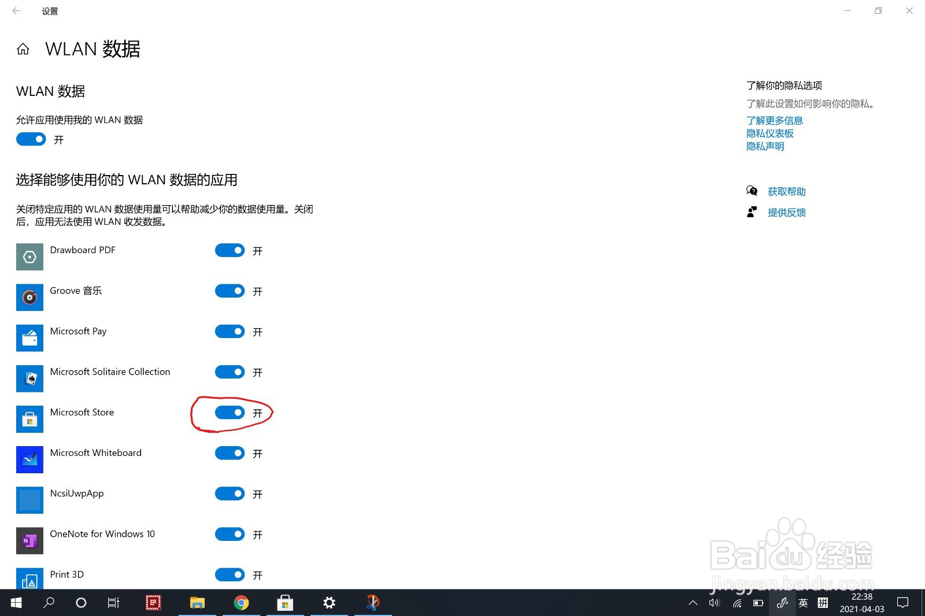Disable WLAN data for Microsoft Pay
Screen dimensions: 925x616
coord(230,331)
